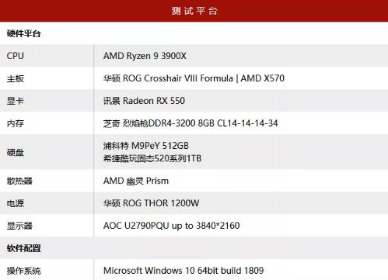The height and width of the screenshot is (280, 388).
Task: Click the 散热器 row label
Action: [19, 181]
